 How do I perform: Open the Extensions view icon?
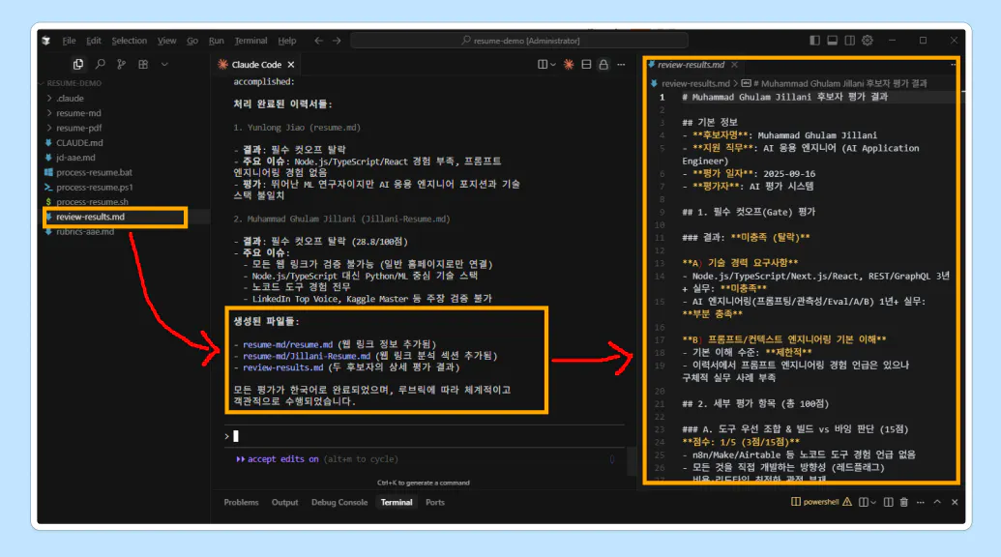tap(143, 65)
